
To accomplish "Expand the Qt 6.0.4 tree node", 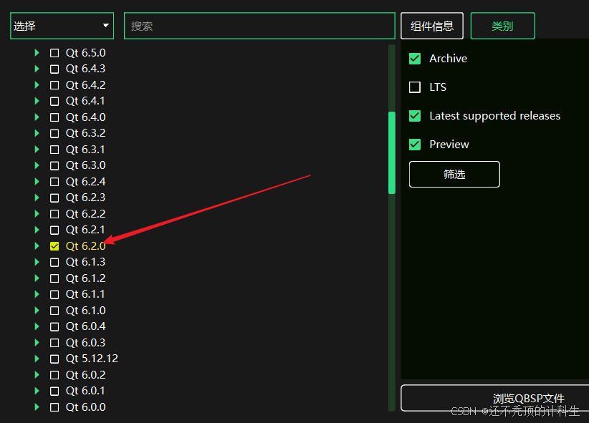I will pyautogui.click(x=37, y=326).
